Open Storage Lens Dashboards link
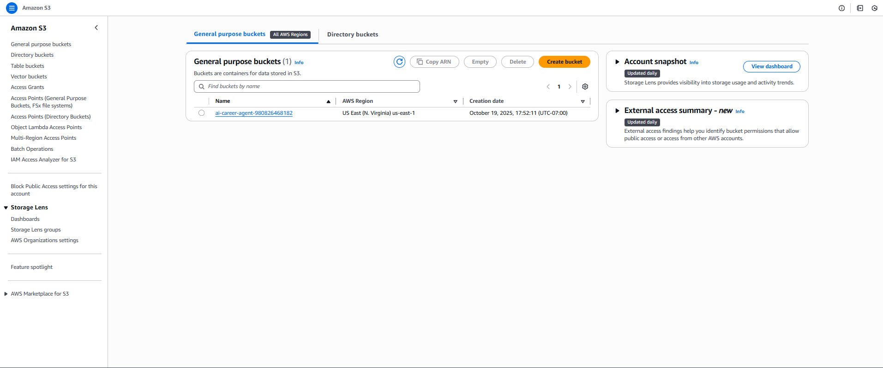Viewport: 883px width, 368px height. point(25,219)
